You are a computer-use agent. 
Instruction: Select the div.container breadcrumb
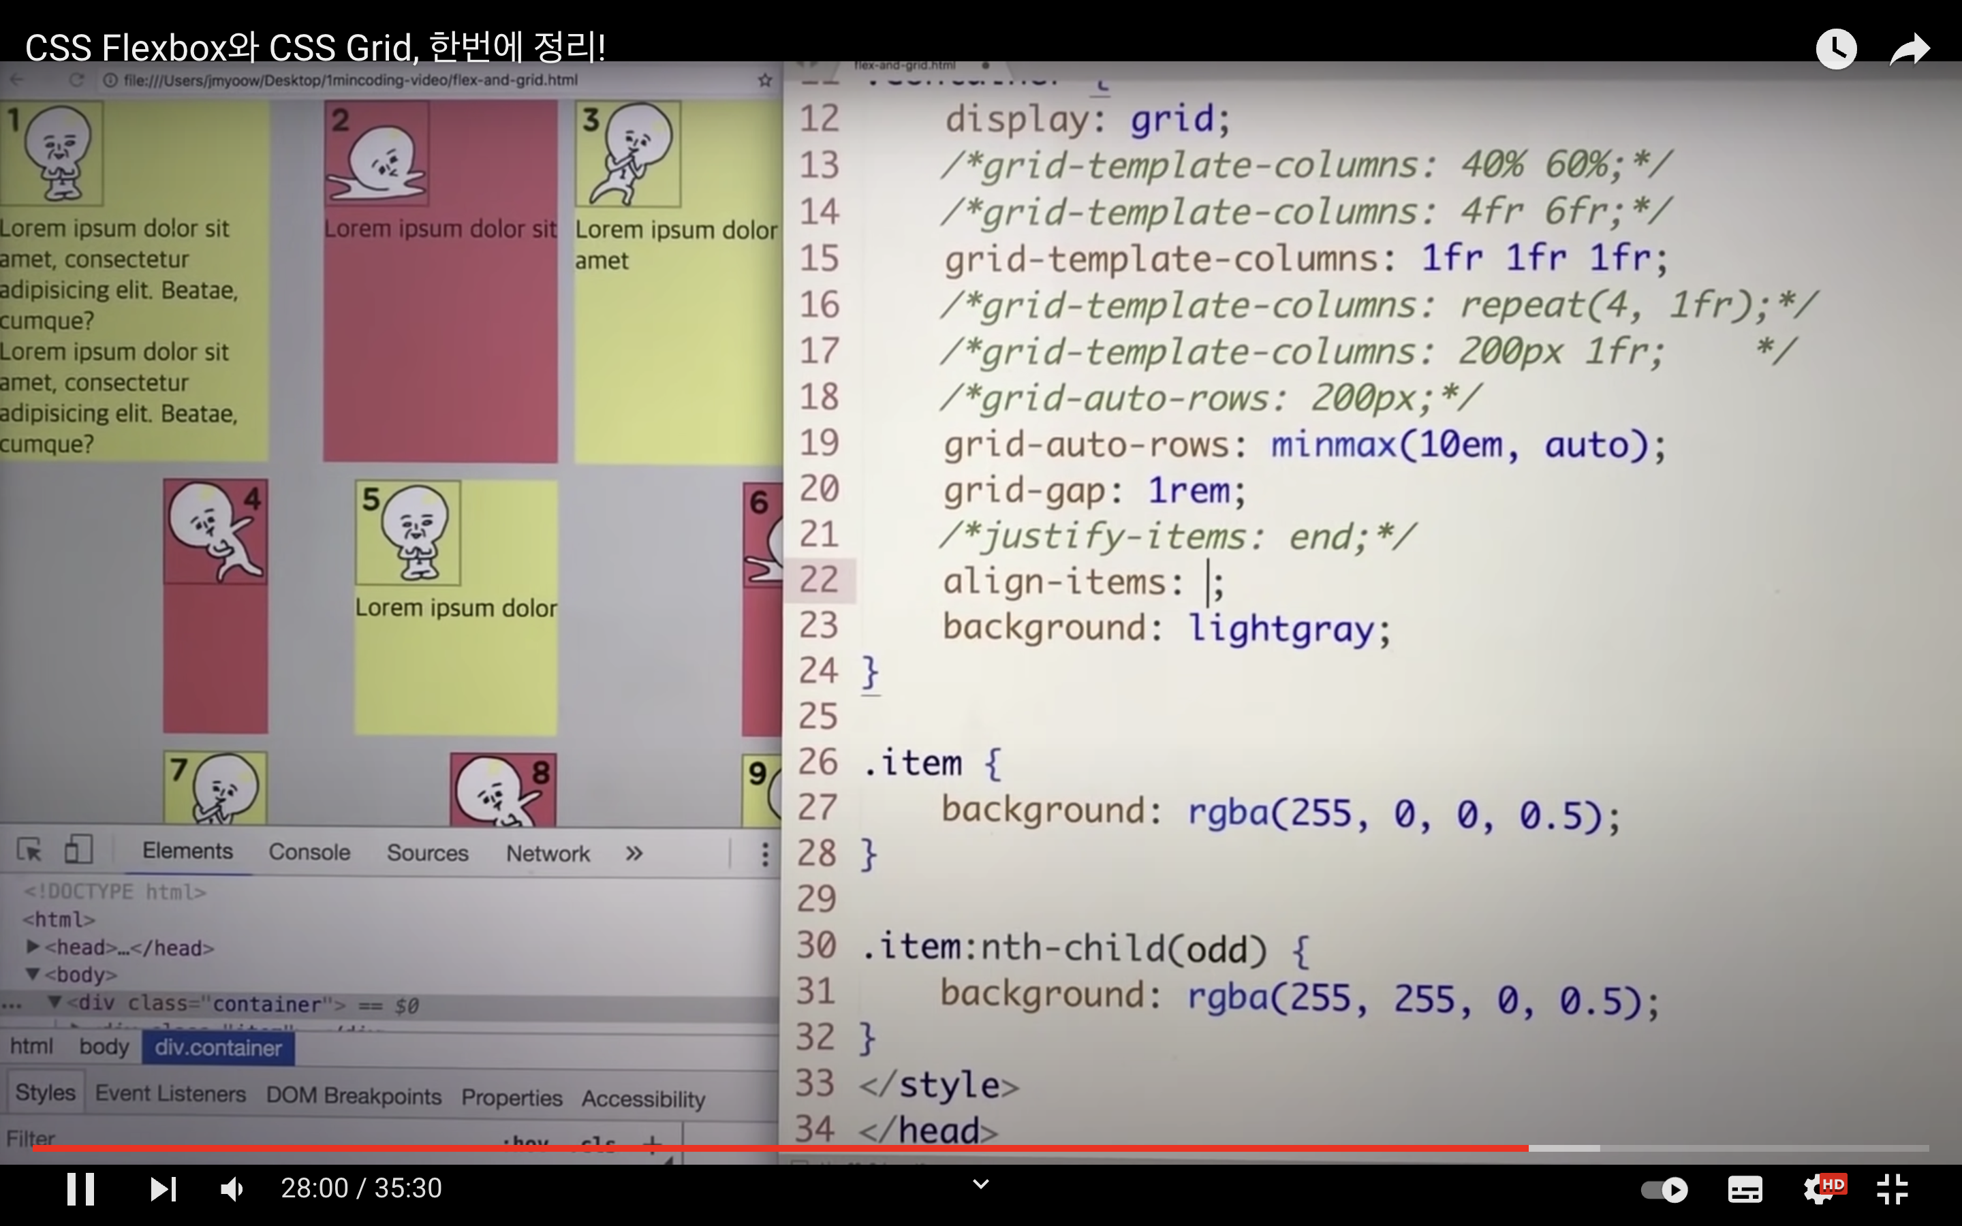pos(218,1048)
